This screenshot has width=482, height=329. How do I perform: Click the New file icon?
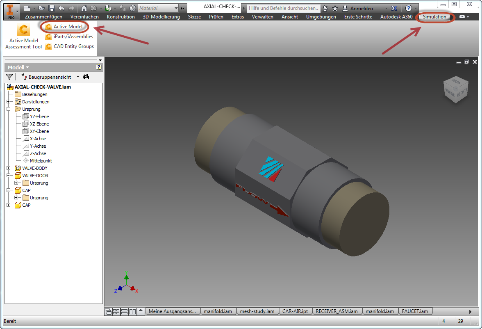27,8
